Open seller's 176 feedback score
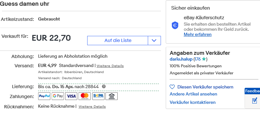 click(197, 59)
